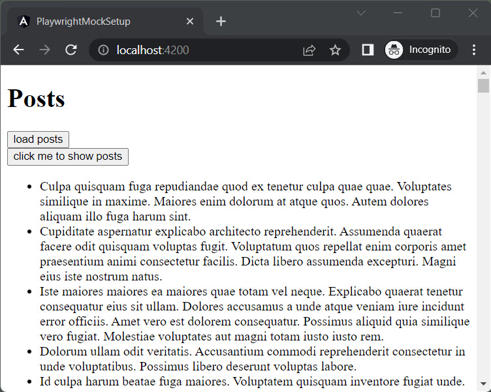The height and width of the screenshot is (392, 491).
Task: Open the side panel icon
Action: [x=368, y=50]
